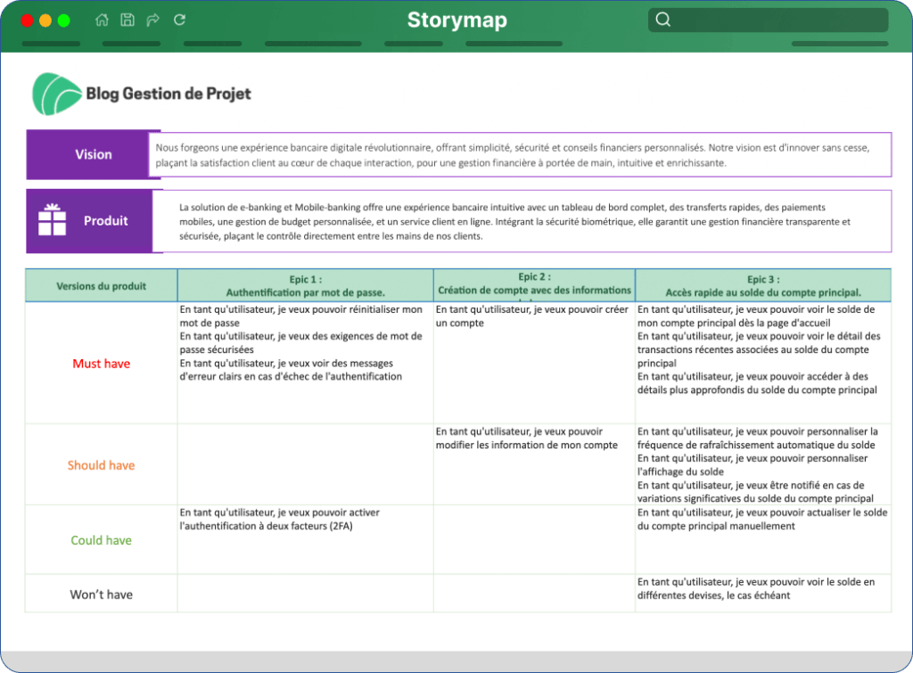Viewport: 913px width, 673px height.
Task: Select the purple Vision label block
Action: [93, 154]
